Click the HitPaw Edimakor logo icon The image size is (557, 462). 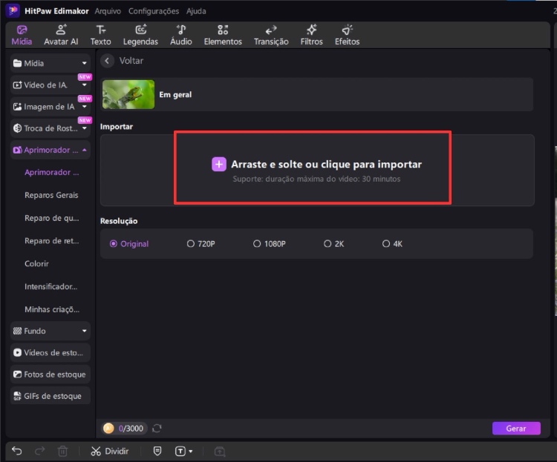point(13,10)
